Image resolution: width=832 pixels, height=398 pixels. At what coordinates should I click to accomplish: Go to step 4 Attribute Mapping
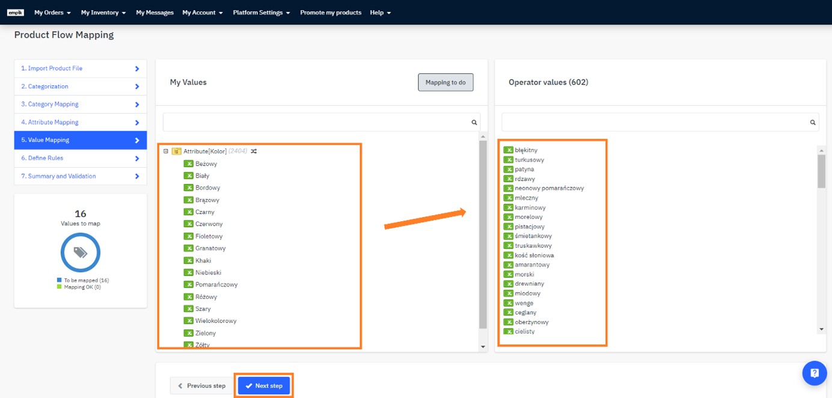tap(80, 122)
